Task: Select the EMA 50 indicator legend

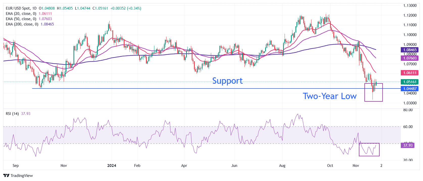Action: (x=21, y=19)
